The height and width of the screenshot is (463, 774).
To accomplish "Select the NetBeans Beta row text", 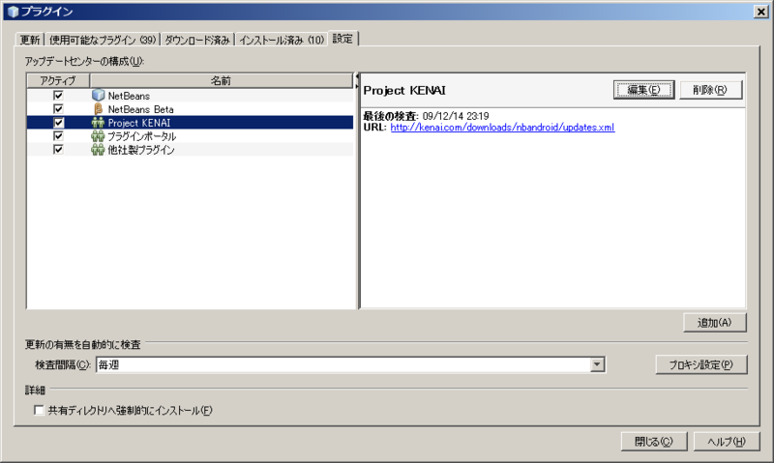I will [140, 109].
